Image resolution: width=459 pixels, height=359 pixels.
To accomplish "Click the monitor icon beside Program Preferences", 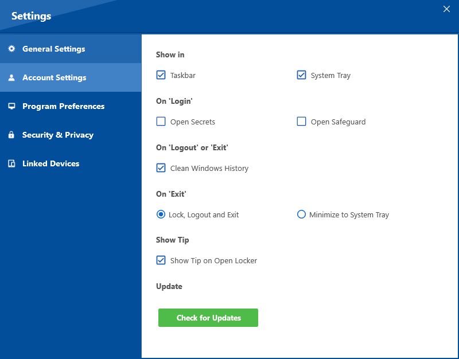I will pos(11,106).
